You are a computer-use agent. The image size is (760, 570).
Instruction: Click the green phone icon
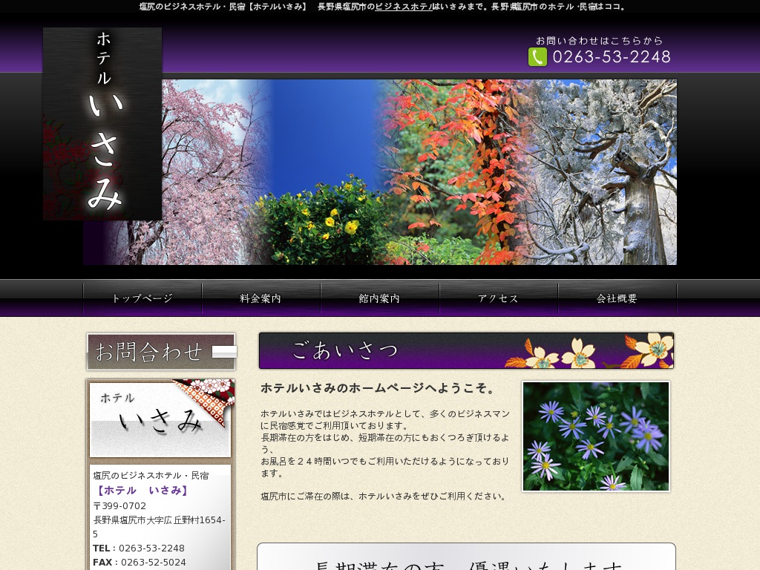pyautogui.click(x=537, y=57)
